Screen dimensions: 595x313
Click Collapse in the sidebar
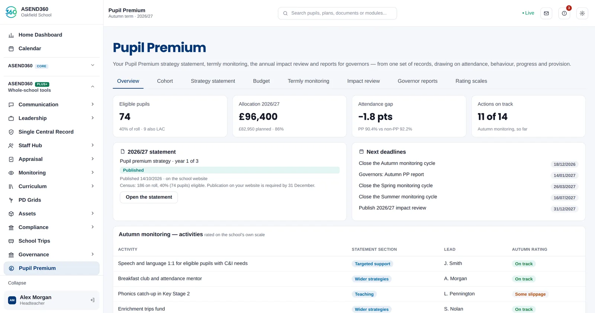[x=17, y=283]
